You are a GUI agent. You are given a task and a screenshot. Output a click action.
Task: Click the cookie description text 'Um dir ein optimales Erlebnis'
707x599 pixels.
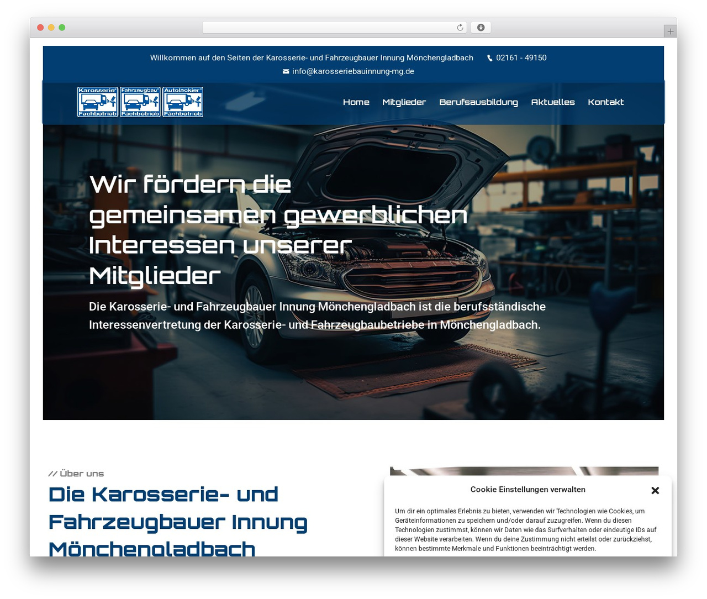[526, 530]
